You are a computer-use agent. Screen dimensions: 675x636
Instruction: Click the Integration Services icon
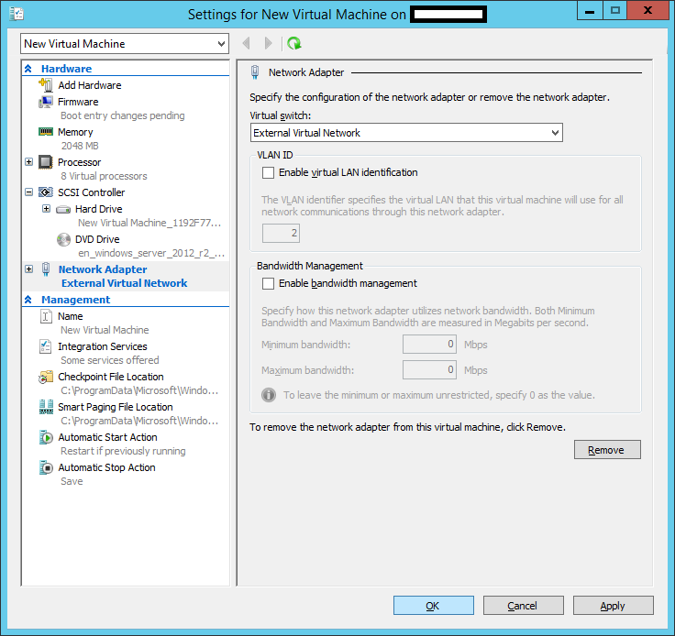coord(46,346)
